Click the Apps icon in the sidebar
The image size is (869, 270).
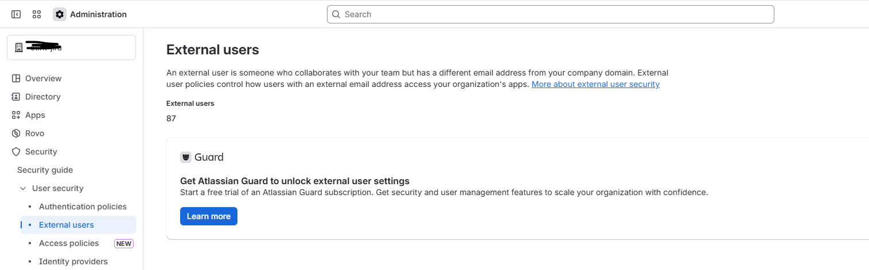click(x=16, y=115)
